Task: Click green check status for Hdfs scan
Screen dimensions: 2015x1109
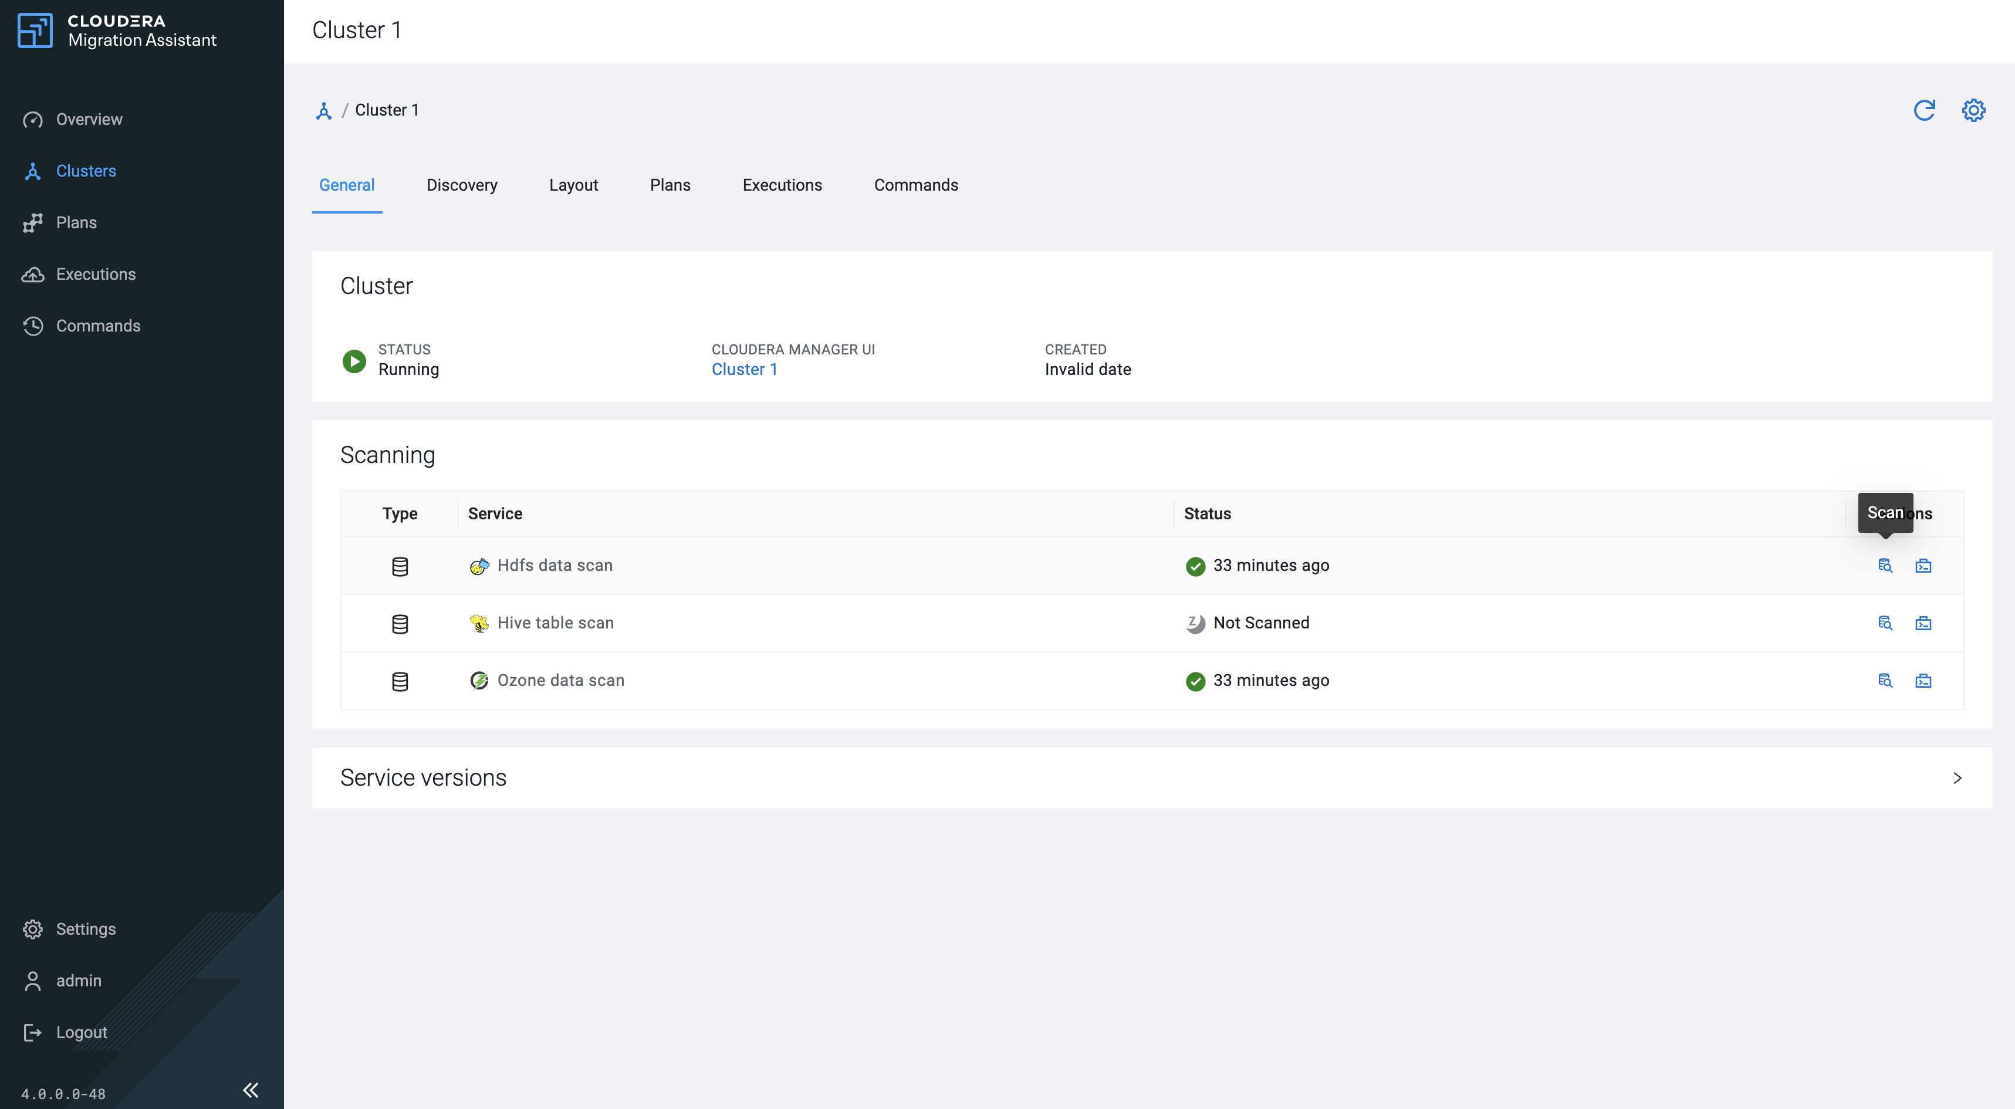Action: (1195, 566)
